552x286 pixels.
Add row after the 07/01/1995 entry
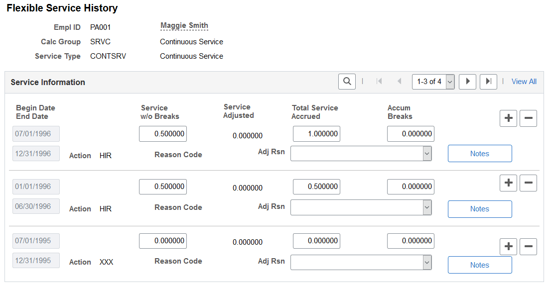pos(508,246)
